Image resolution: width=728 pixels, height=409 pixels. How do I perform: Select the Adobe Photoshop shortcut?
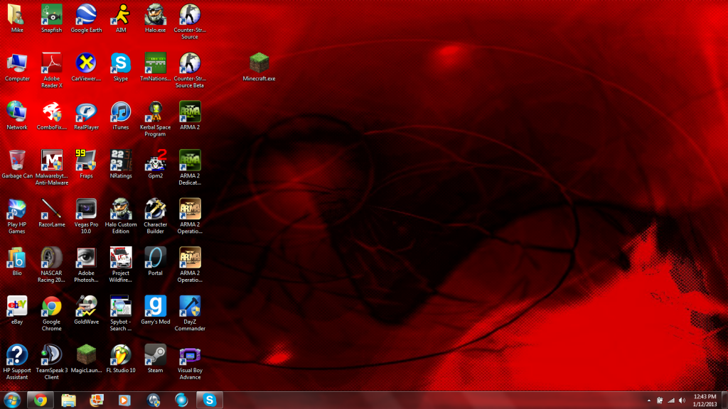pyautogui.click(x=86, y=266)
